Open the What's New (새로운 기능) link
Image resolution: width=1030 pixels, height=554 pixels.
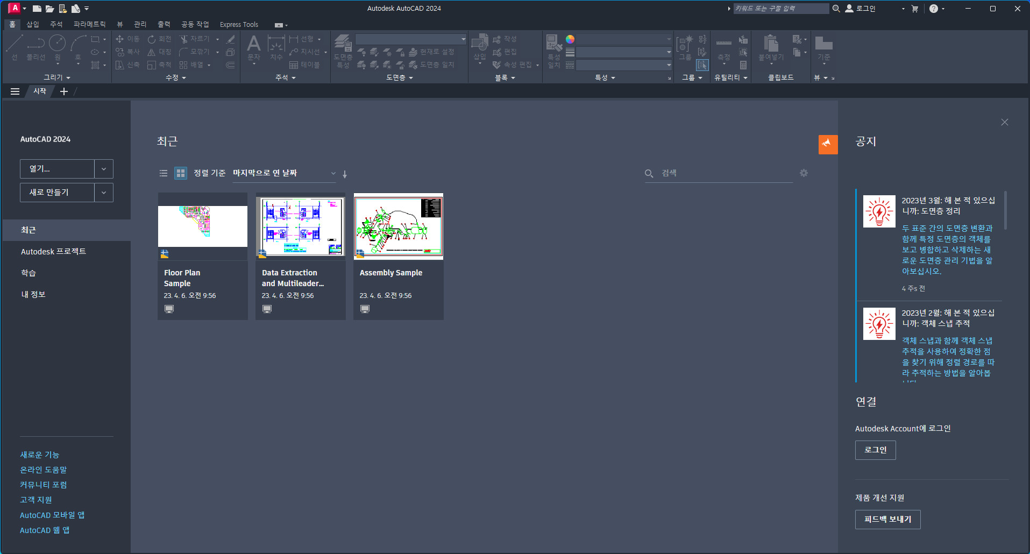tap(40, 454)
